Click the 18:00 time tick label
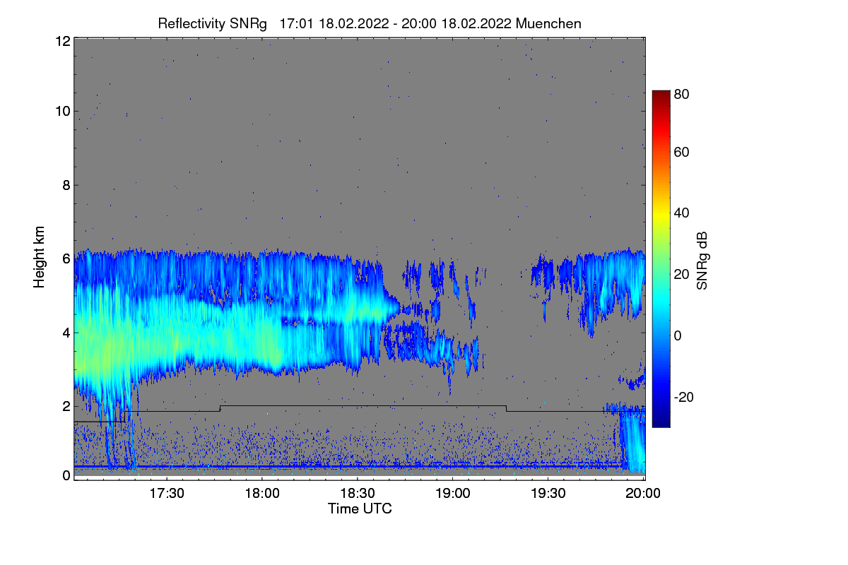 (264, 494)
